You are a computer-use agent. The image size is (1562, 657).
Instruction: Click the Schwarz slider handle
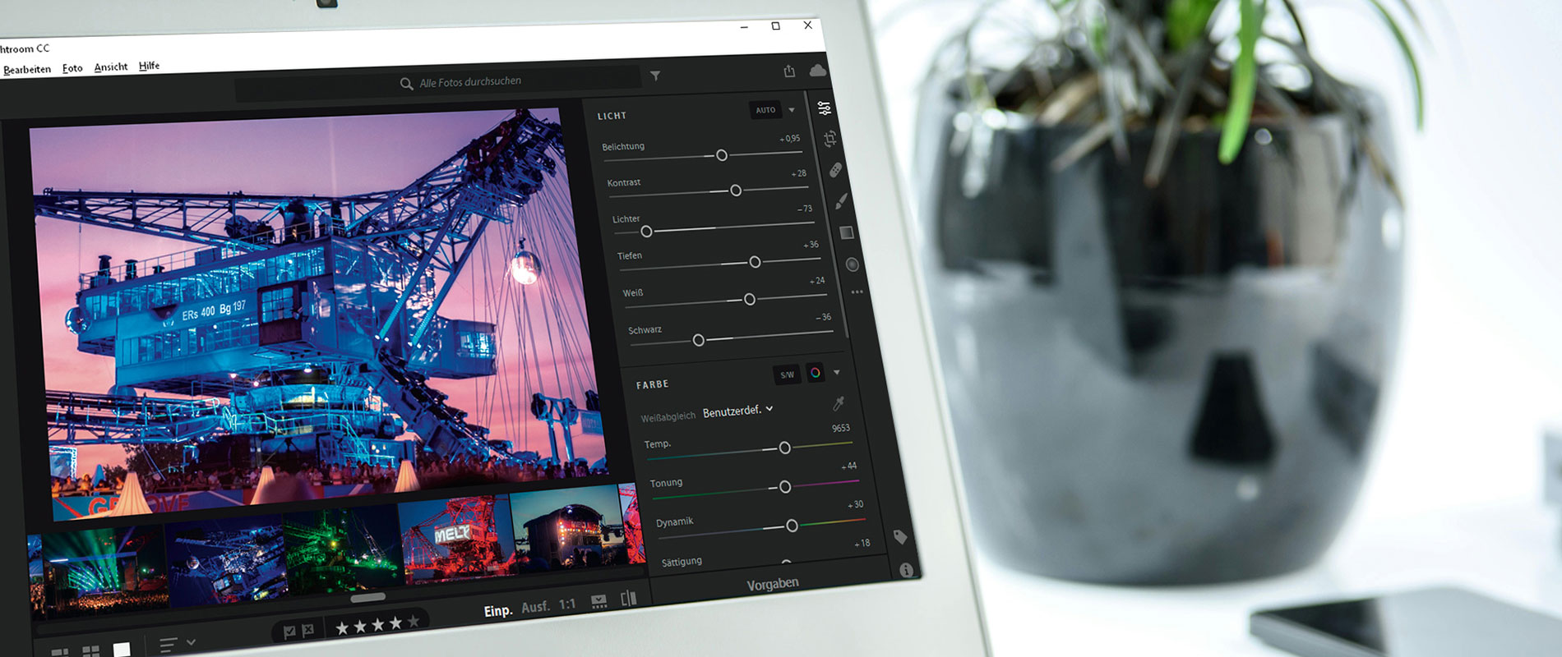[698, 340]
